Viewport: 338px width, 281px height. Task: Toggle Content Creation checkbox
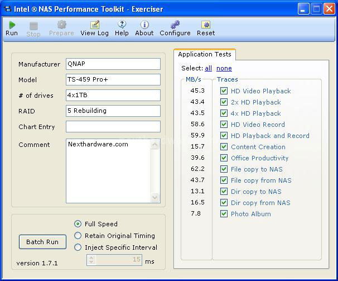point(224,147)
